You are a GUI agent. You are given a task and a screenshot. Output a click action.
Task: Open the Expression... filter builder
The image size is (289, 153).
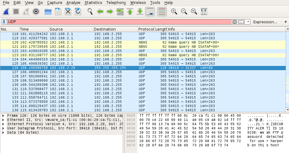(265, 22)
